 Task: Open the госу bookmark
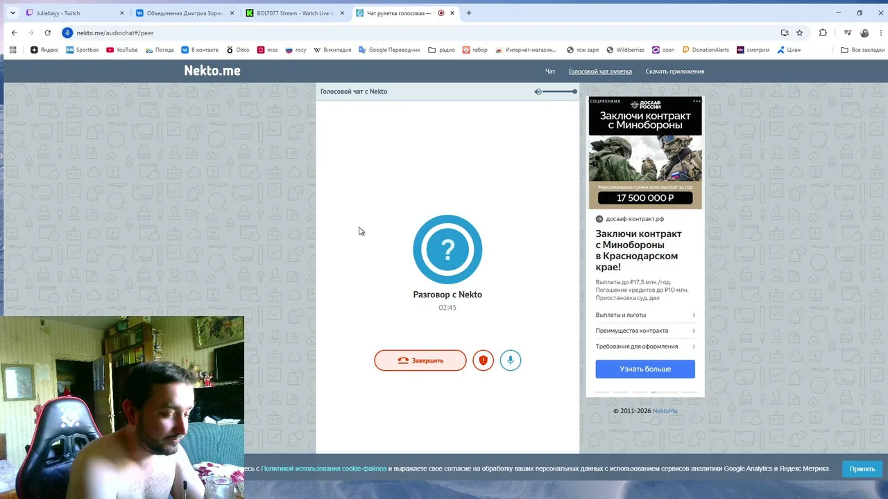pyautogui.click(x=296, y=50)
